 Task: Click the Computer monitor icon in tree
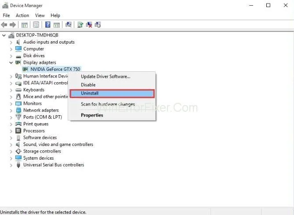pos(18,49)
